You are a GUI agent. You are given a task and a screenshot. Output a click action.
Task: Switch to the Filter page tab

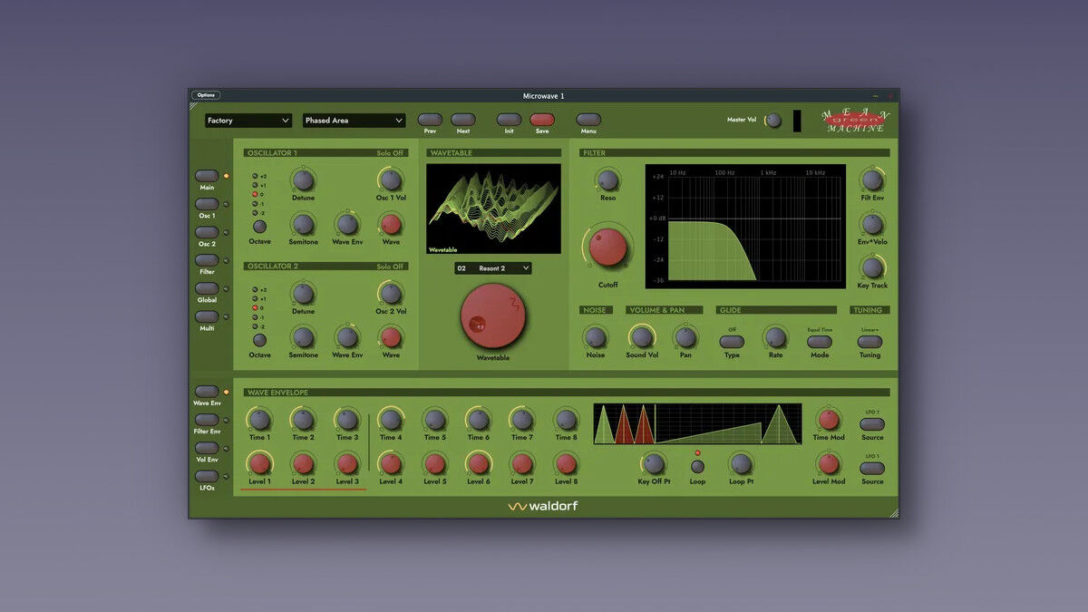[x=207, y=260]
